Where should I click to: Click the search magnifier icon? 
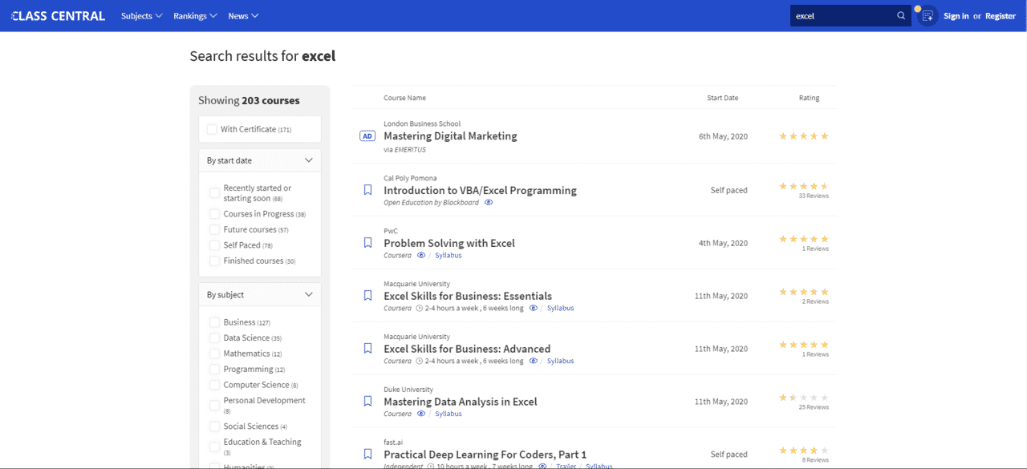901,16
